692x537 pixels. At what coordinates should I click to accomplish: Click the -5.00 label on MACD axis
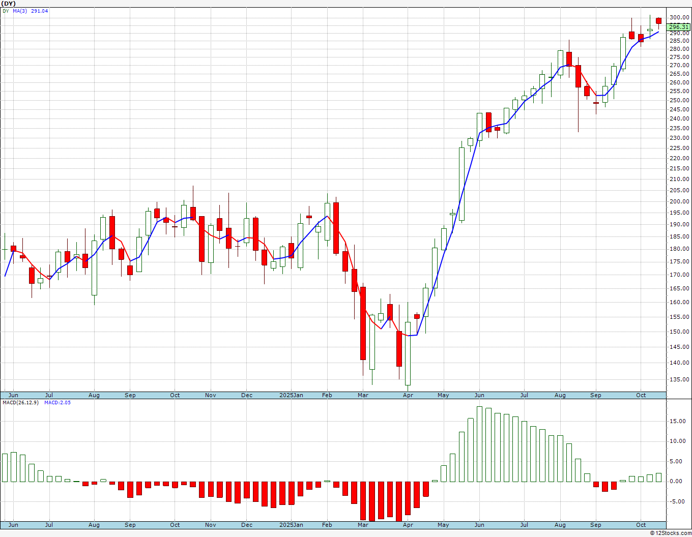click(677, 501)
